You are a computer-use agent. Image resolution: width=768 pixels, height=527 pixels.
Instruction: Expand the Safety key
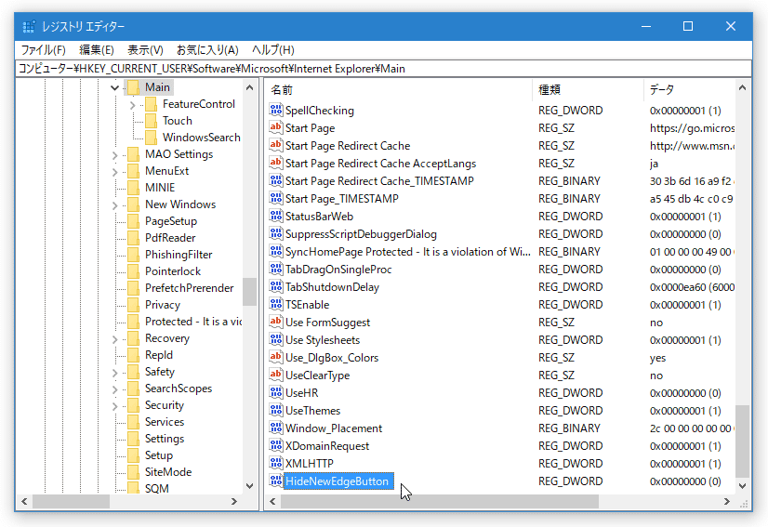(x=114, y=373)
